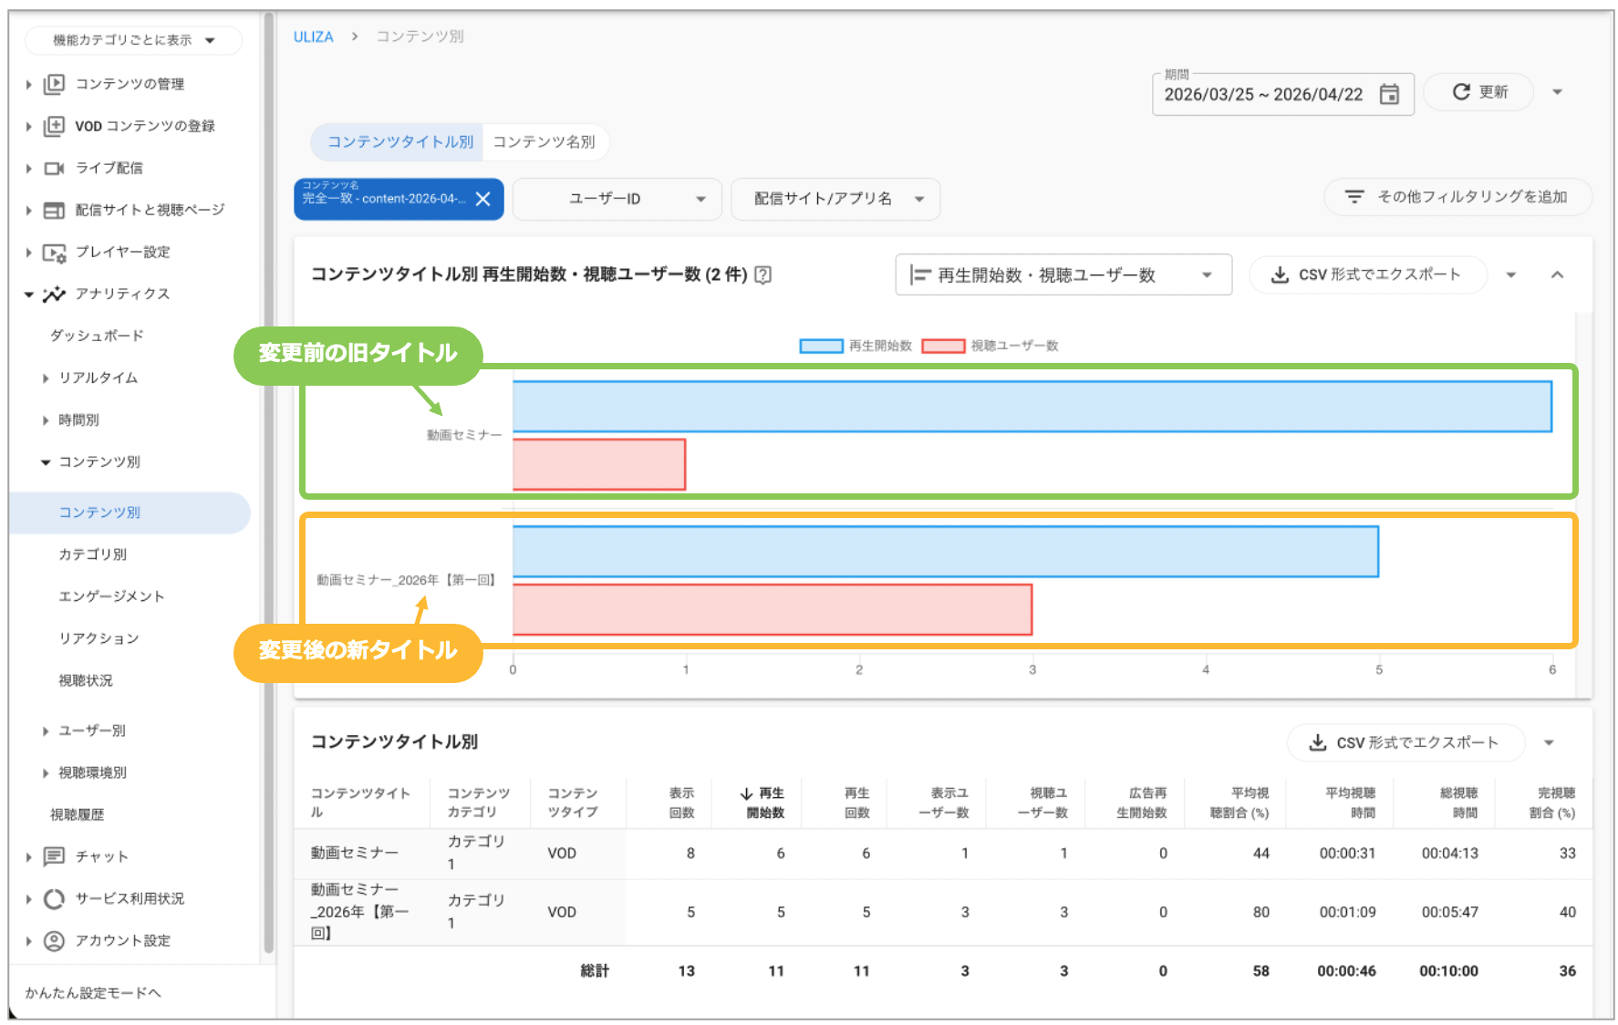Click the アカウント設定 person icon
This screenshot has height=1025, width=1618.
click(x=54, y=940)
